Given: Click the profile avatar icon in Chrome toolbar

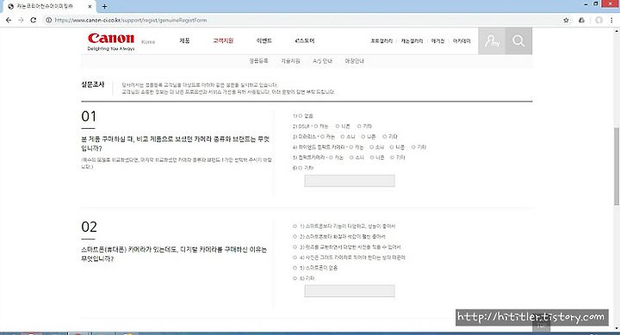Looking at the screenshot, I should [599, 20].
